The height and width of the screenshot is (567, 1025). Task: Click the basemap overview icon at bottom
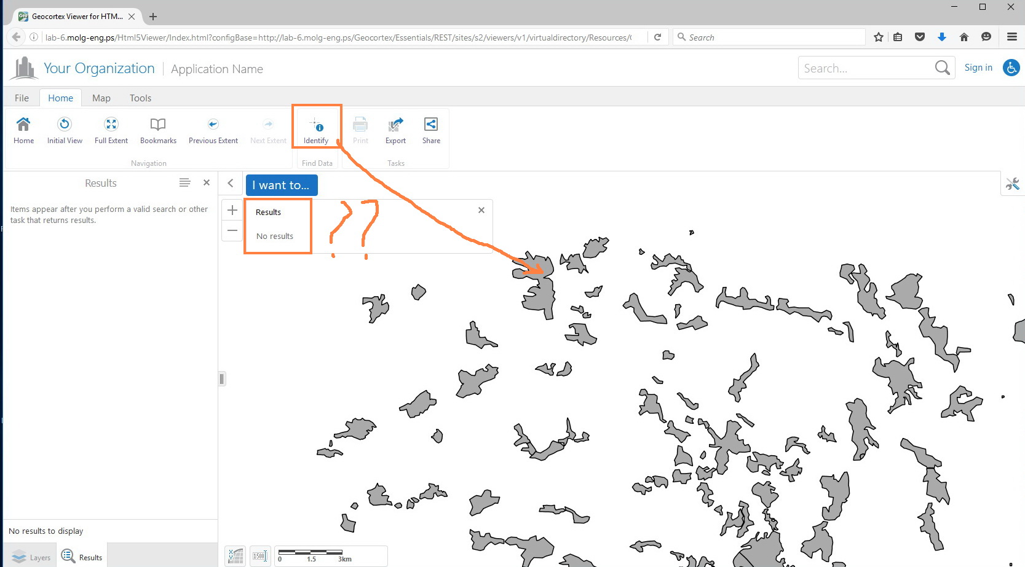click(235, 556)
